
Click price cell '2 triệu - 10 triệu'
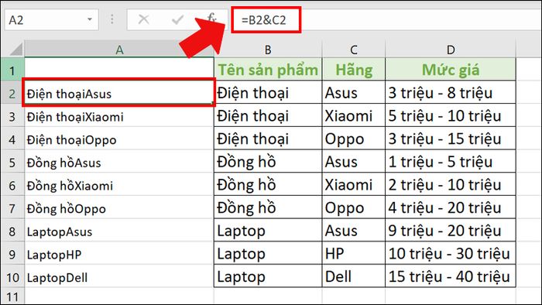pyautogui.click(x=451, y=184)
